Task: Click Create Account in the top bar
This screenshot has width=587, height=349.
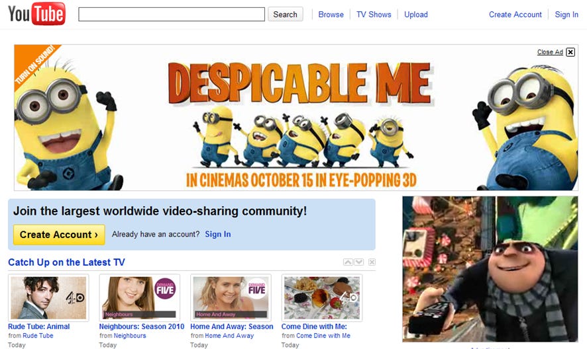Action: (x=515, y=15)
